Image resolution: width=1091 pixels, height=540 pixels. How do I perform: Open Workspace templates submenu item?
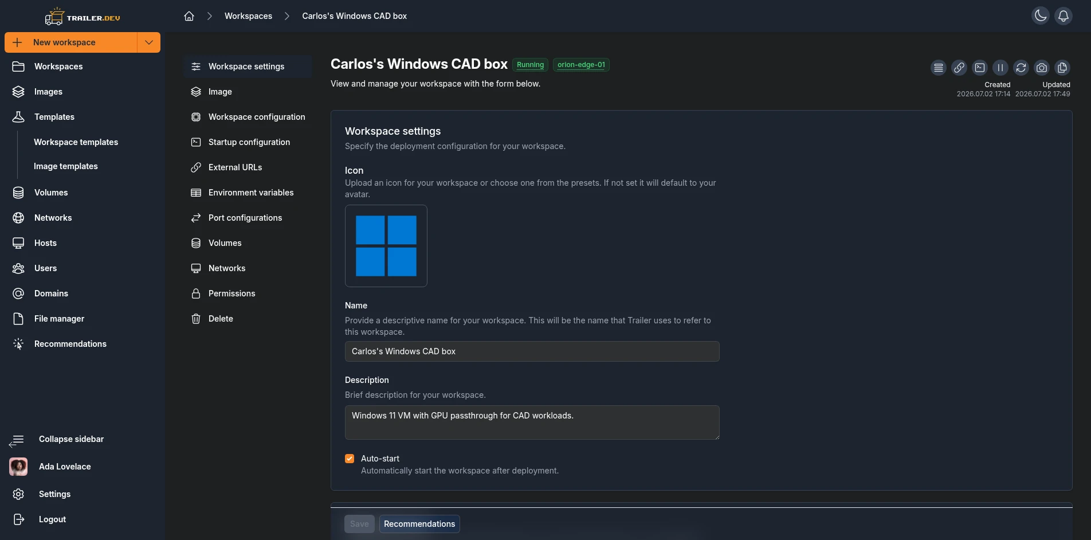(76, 142)
